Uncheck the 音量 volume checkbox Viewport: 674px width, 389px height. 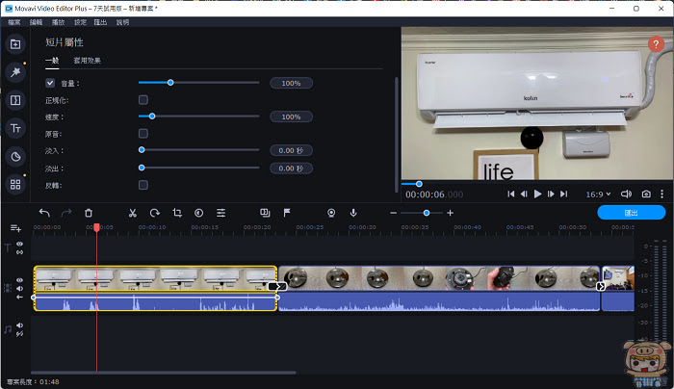point(50,83)
